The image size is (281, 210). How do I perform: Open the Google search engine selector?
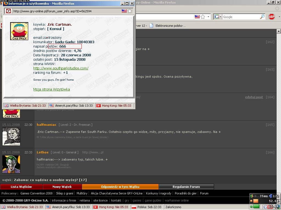coord(218,17)
